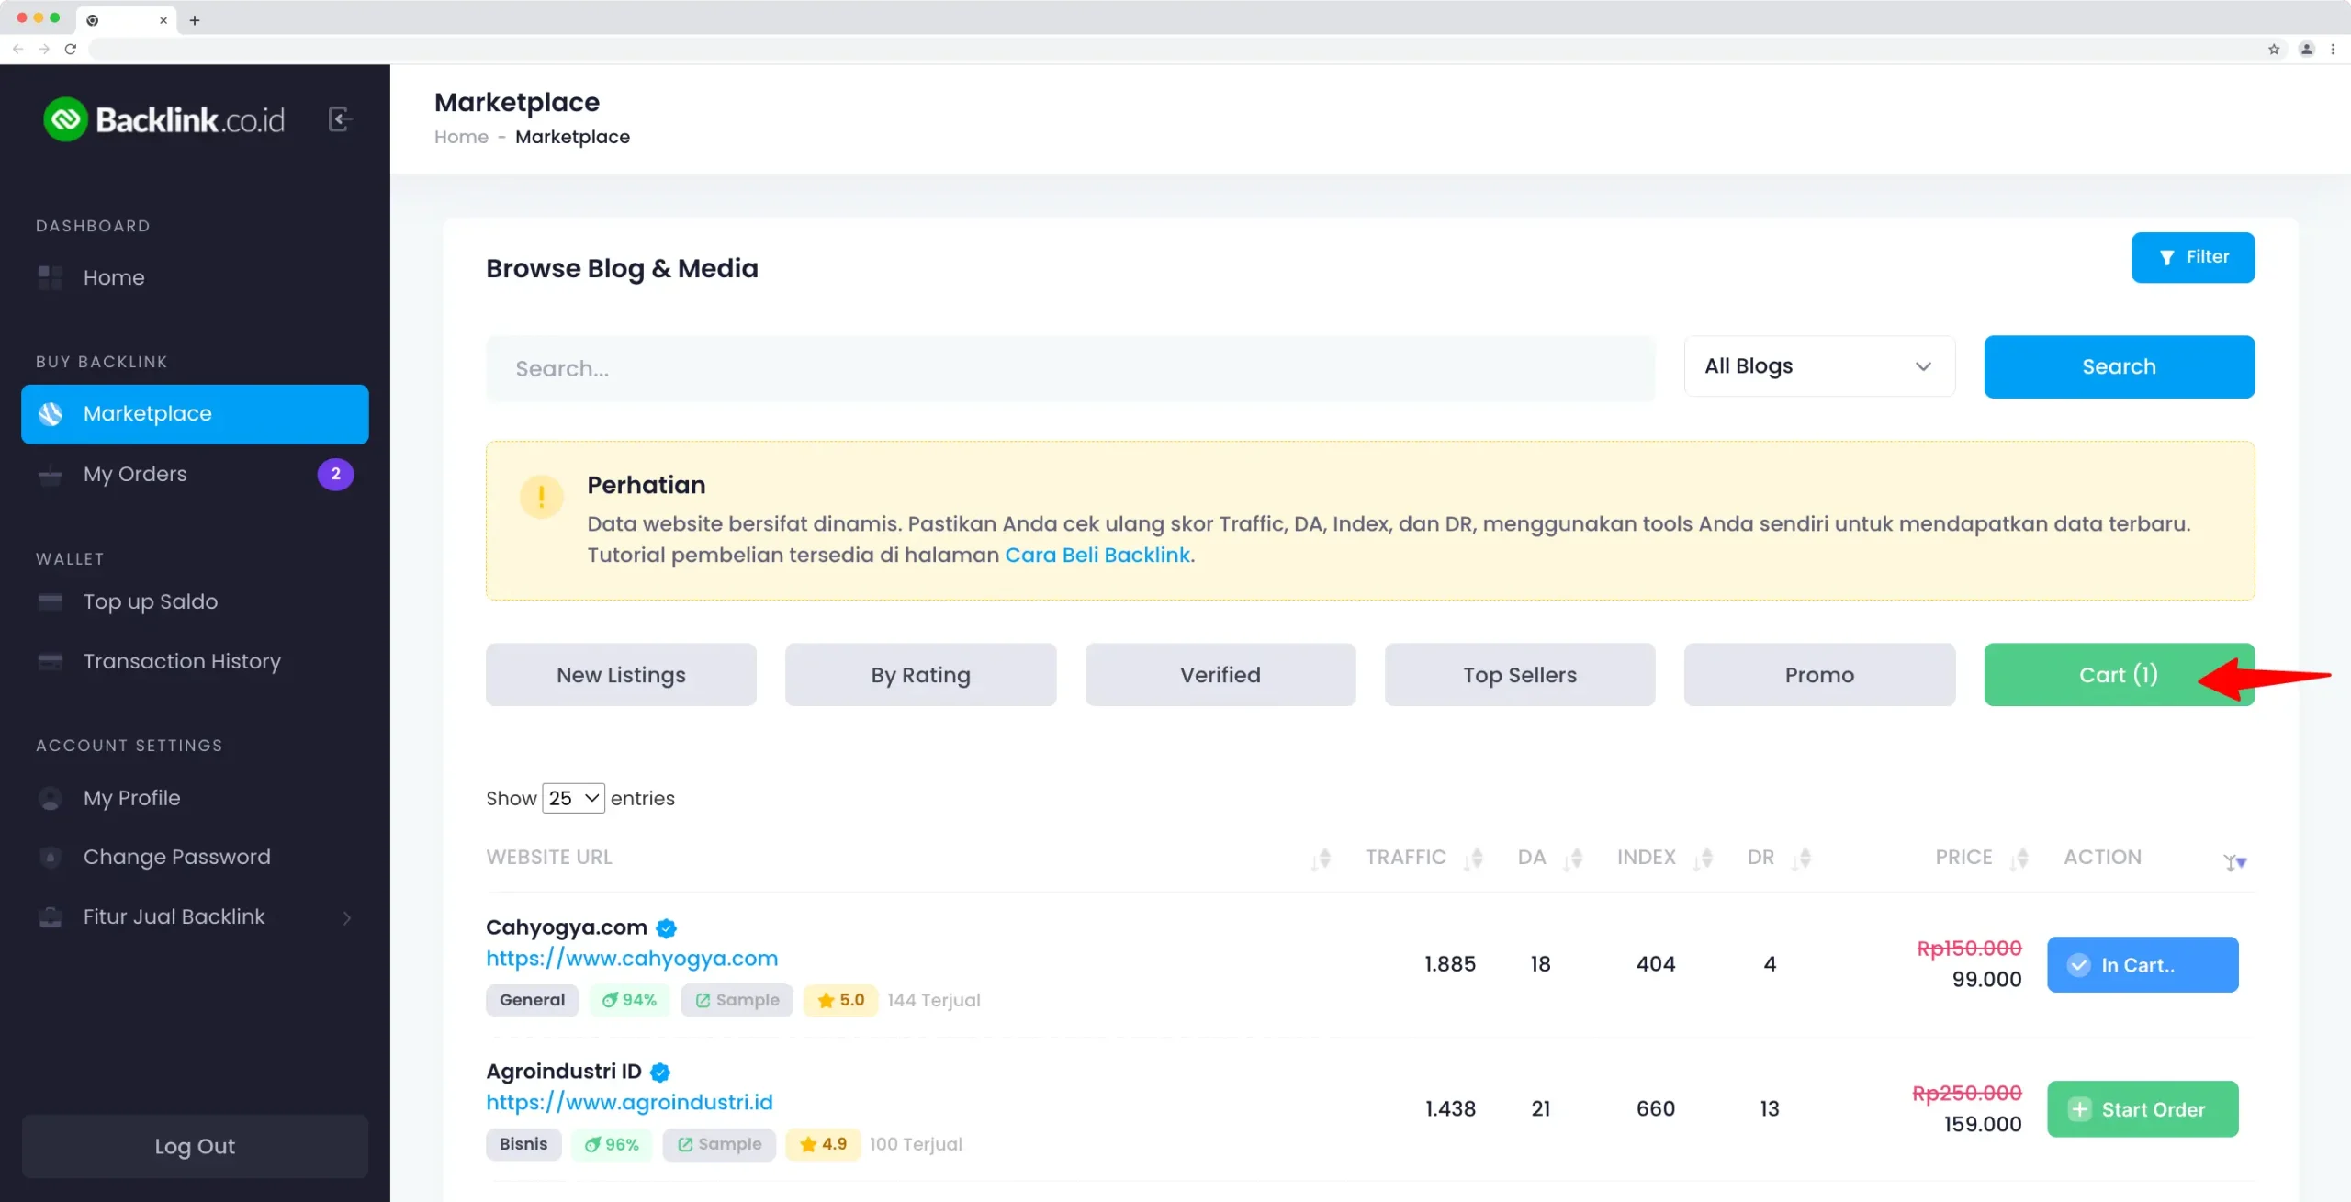
Task: Open the Show entries count dropdown
Action: click(x=573, y=799)
